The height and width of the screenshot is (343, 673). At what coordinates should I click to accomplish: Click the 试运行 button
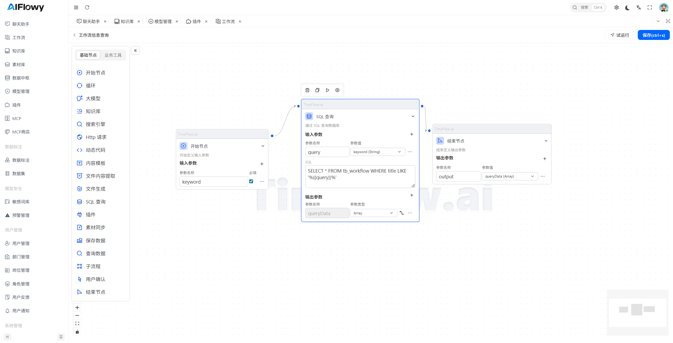point(620,35)
